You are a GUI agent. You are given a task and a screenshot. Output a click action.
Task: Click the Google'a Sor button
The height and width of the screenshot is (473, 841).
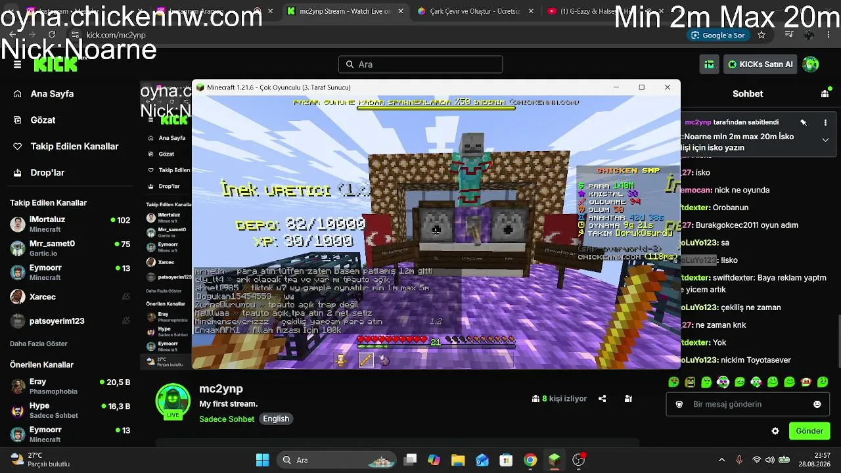718,35
